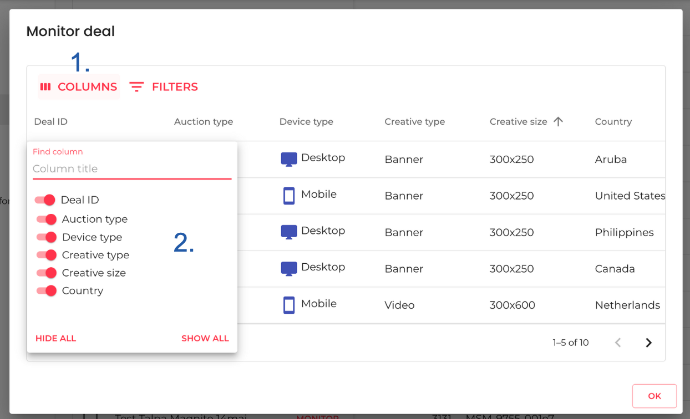The height and width of the screenshot is (419, 690).
Task: Click the Mobile icon in the Netherlands row
Action: tap(288, 305)
